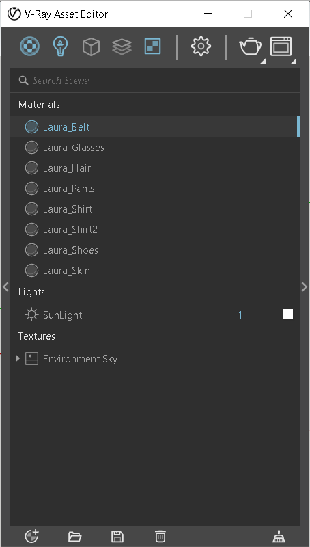Expand the right panel arrow
Viewport: 310px width, 547px height.
click(305, 286)
